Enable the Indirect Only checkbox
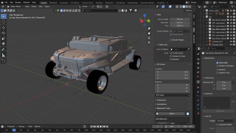Viewport: 236px width, 133px height. click(x=217, y=73)
